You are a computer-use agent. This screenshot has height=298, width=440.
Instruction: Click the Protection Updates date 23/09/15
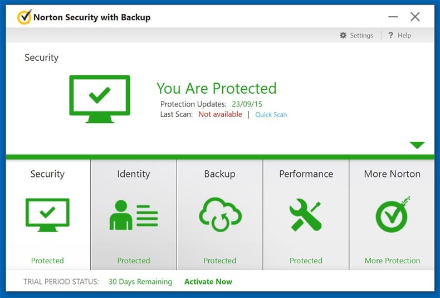click(247, 104)
